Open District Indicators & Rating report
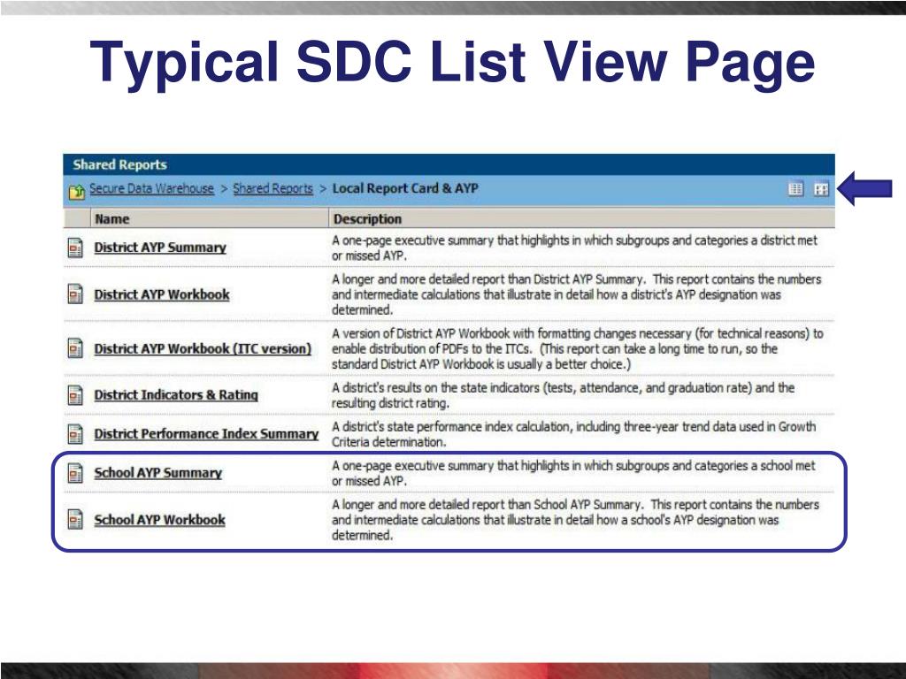 (x=176, y=395)
